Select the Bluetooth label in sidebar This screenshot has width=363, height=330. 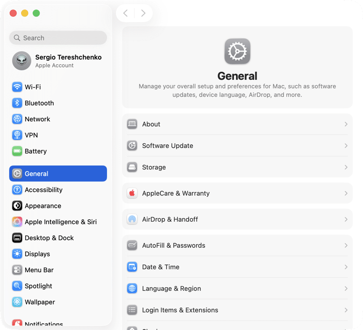[39, 103]
